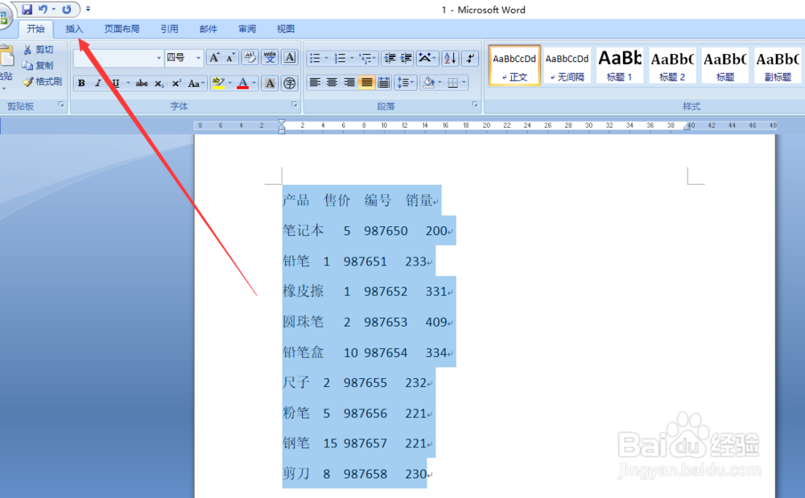Image resolution: width=805 pixels, height=498 pixels.
Task: Apply the 标题 1 heading style
Action: pyautogui.click(x=620, y=64)
